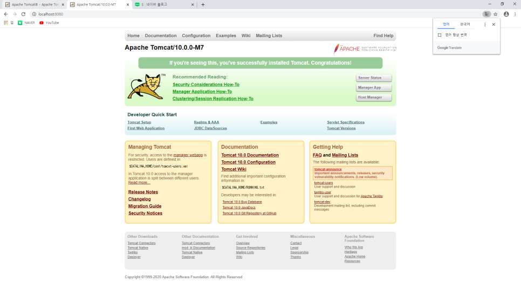This screenshot has width=521, height=282.
Task: Click the Server Status button
Action: 374,78
